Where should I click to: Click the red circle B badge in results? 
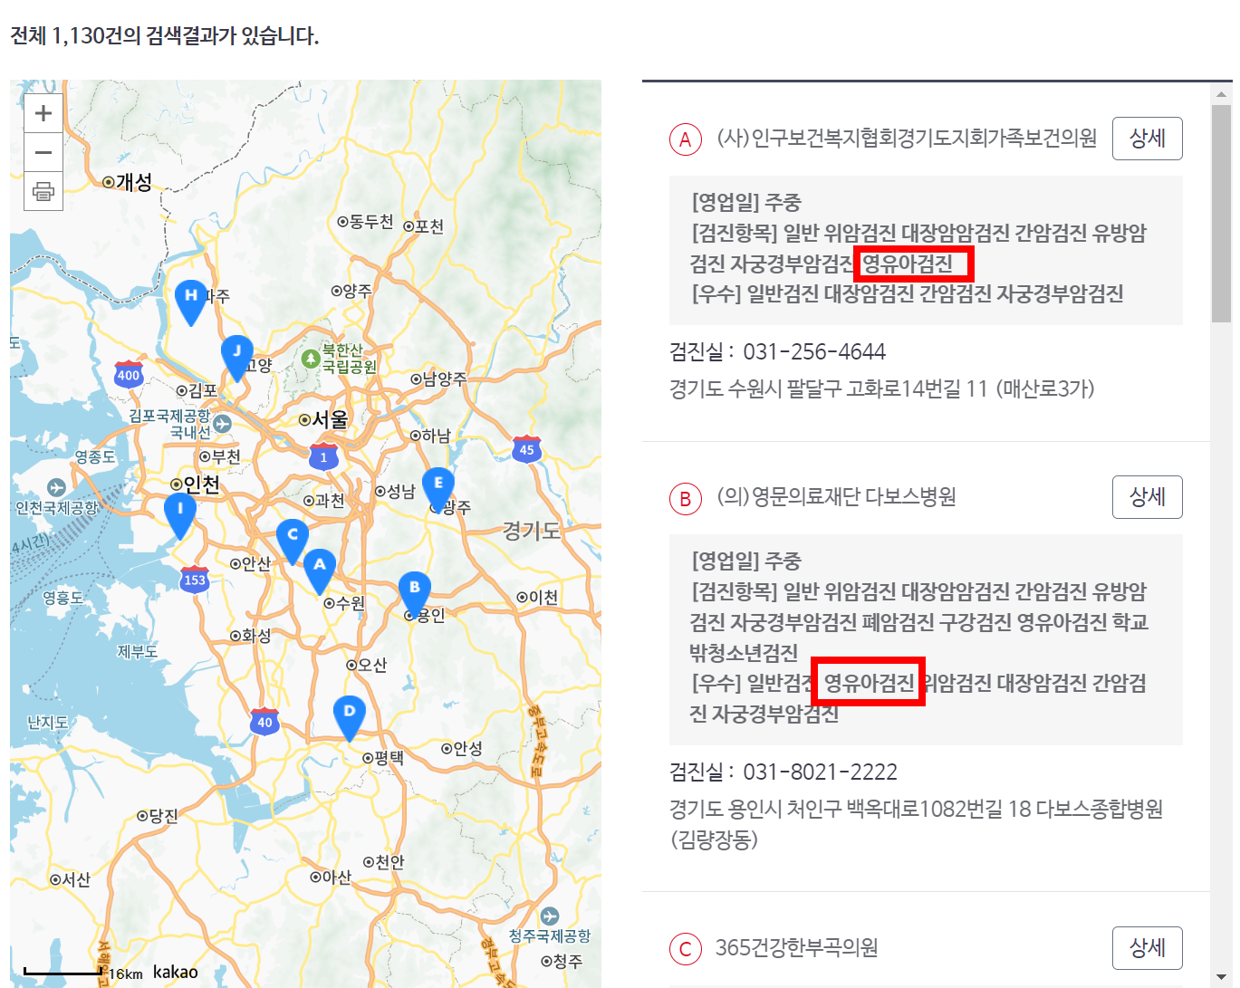(686, 498)
